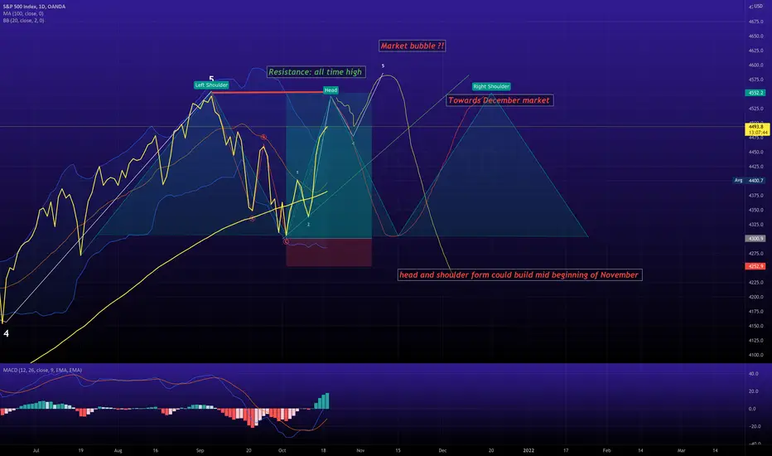The width and height of the screenshot is (772, 456).
Task: Click the large wave 4 label at lower left
Action: pyautogui.click(x=6, y=334)
